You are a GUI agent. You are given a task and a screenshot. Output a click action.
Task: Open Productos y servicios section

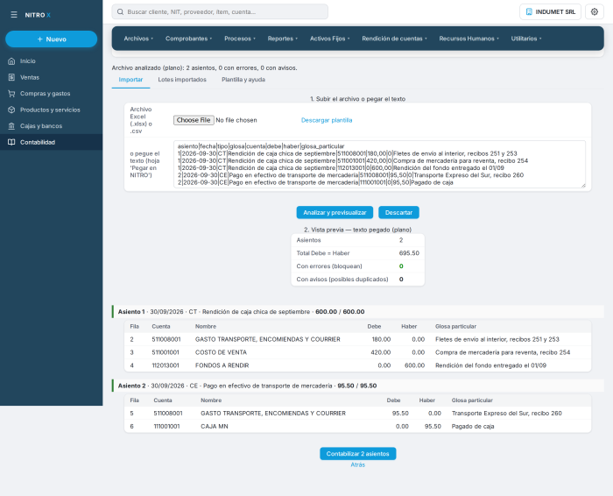51,110
